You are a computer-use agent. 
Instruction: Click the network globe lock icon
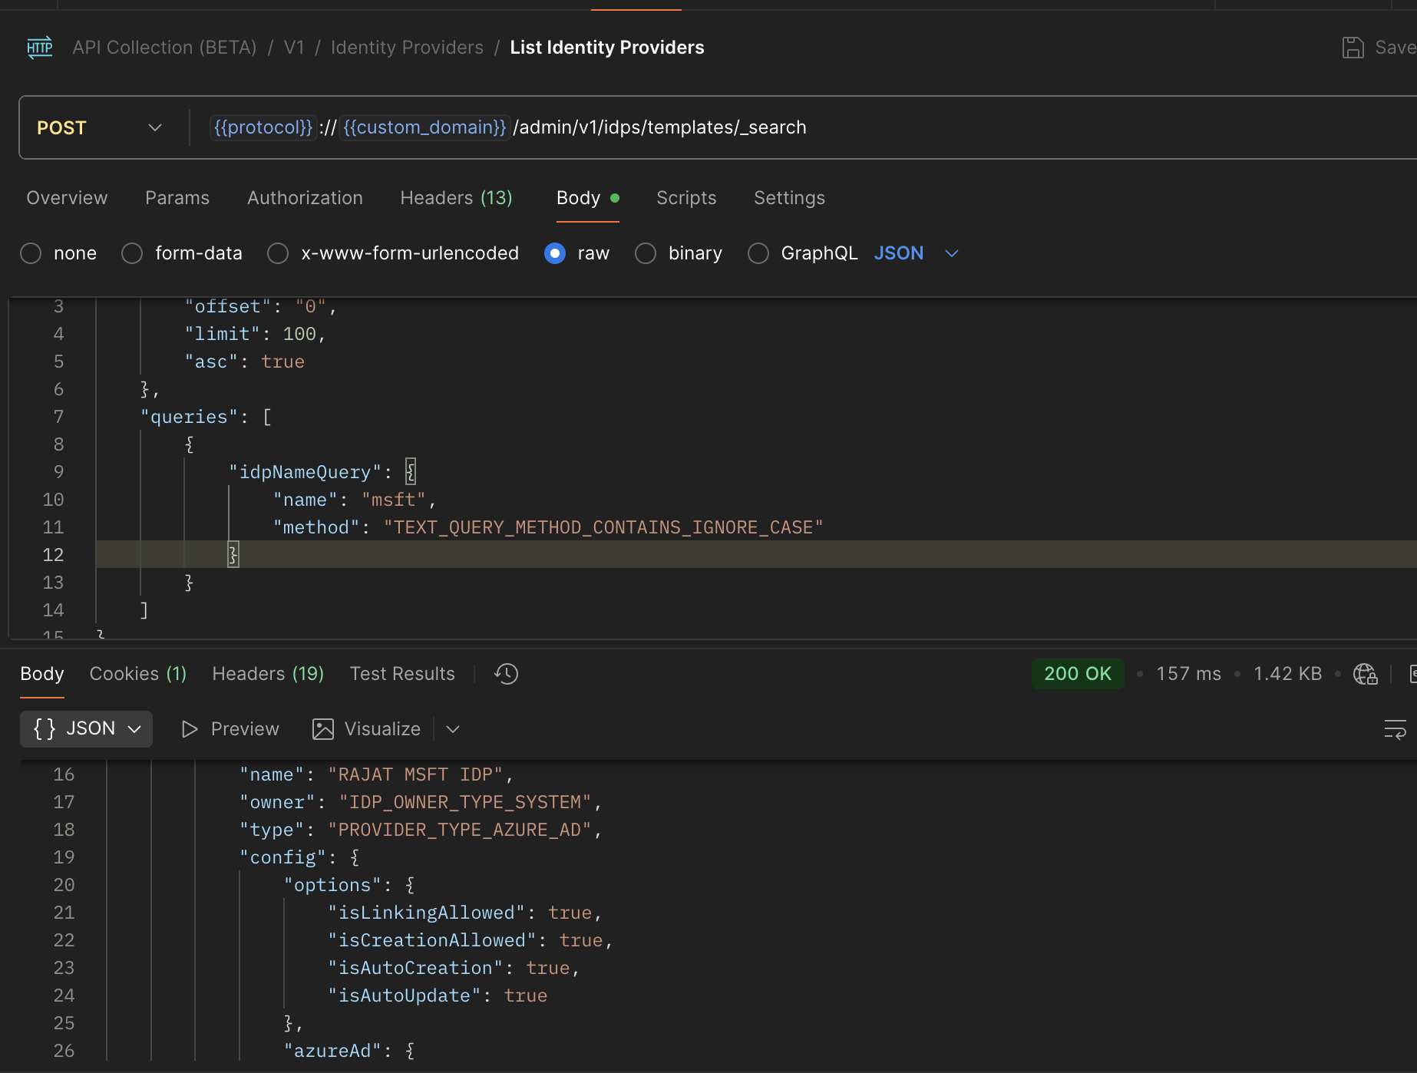(x=1365, y=674)
